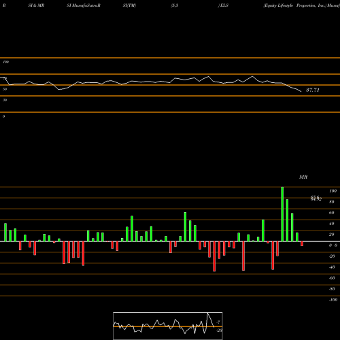Click the tallest green MR bar
The width and height of the screenshot is (340, 340).
[282, 214]
